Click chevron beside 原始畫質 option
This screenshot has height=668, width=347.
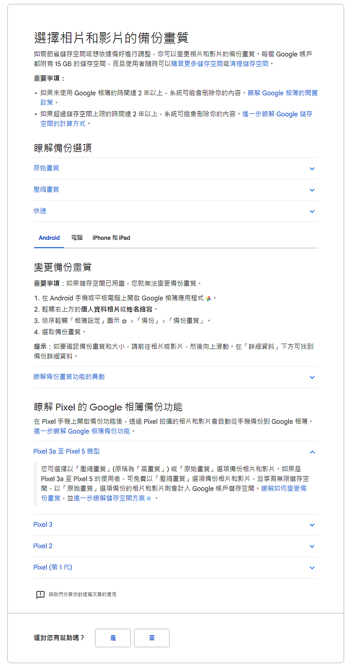(312, 169)
